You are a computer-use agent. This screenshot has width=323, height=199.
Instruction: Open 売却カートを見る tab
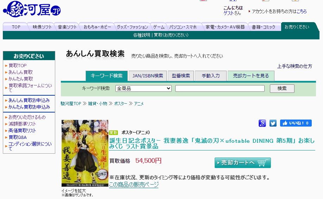click(251, 76)
